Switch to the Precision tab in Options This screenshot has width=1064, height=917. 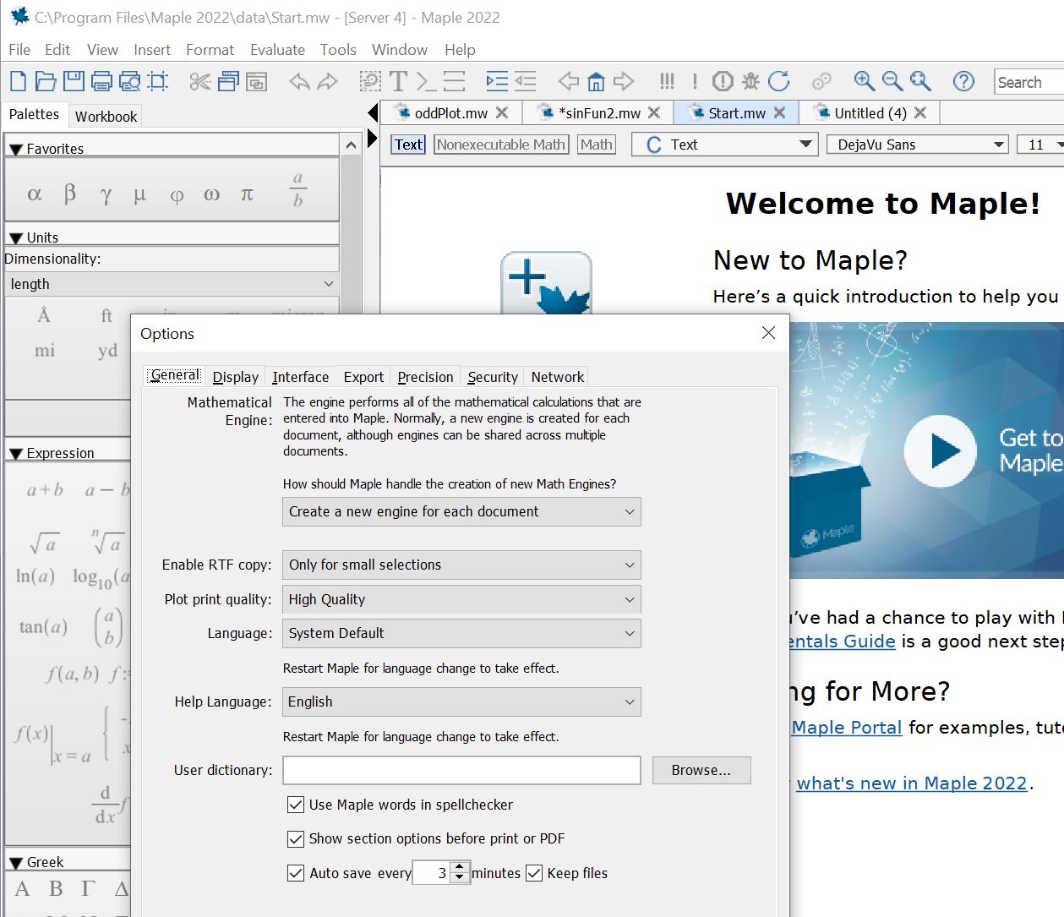(x=425, y=377)
